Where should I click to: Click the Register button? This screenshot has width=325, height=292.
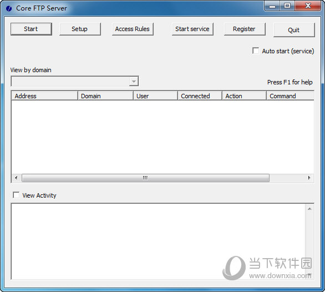(245, 29)
